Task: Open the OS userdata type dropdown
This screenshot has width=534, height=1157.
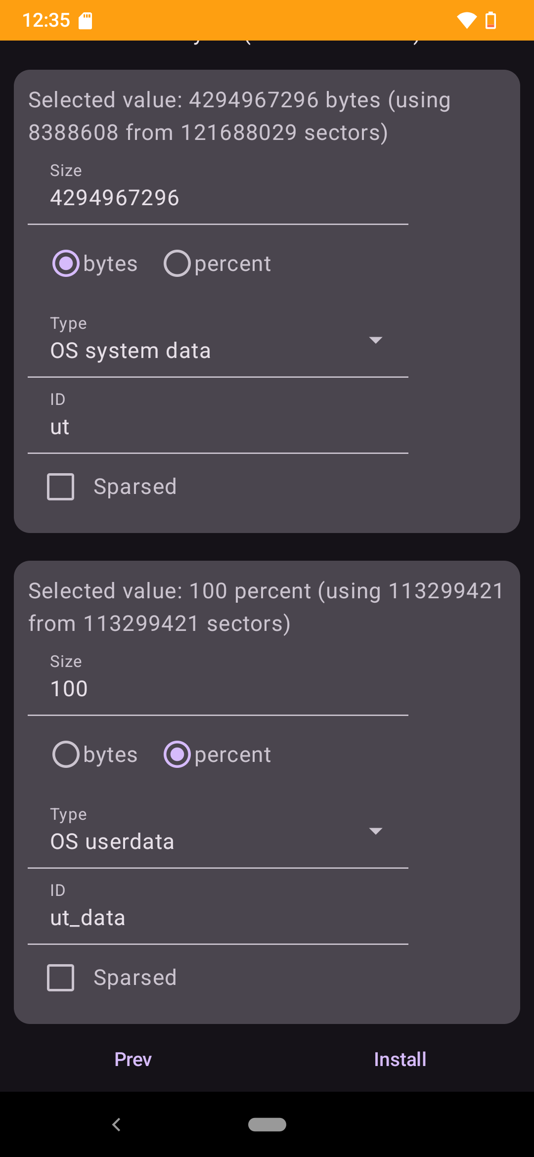Action: click(x=218, y=831)
